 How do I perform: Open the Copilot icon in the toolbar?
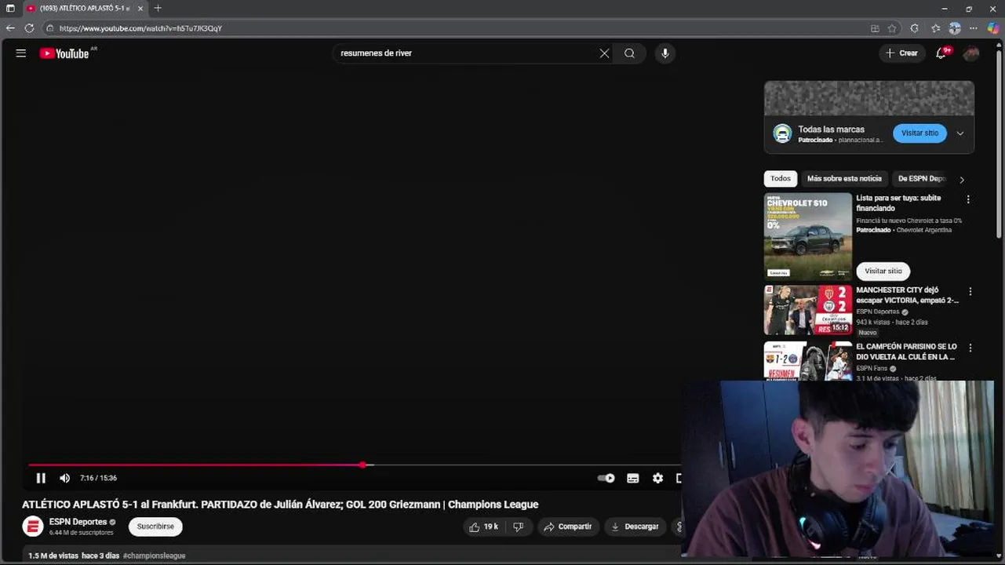tap(993, 28)
